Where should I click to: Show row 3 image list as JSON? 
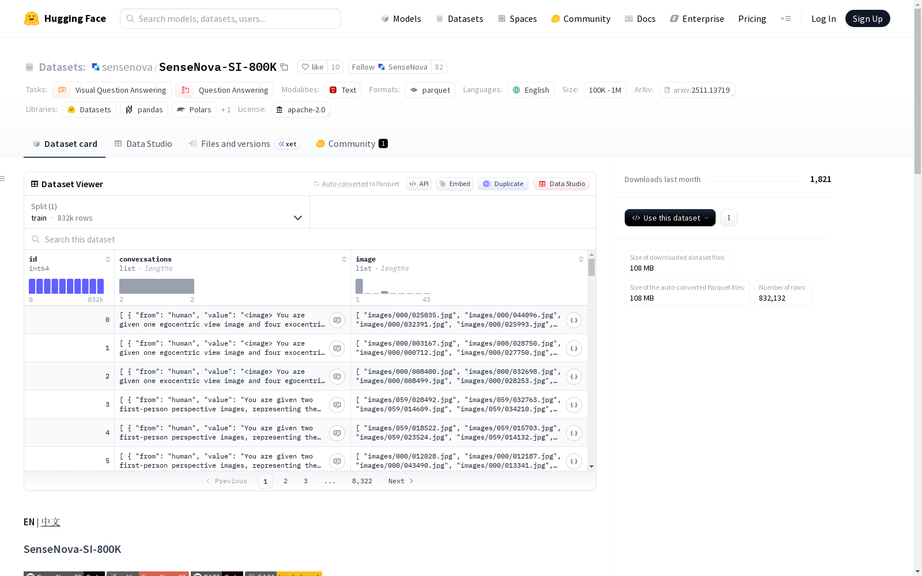click(x=574, y=405)
